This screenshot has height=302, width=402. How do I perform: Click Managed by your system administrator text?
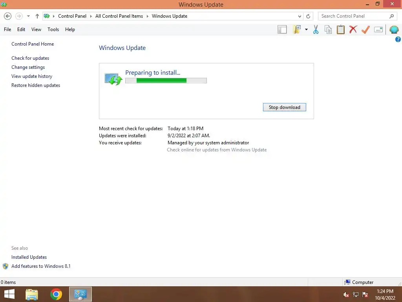[x=208, y=142]
